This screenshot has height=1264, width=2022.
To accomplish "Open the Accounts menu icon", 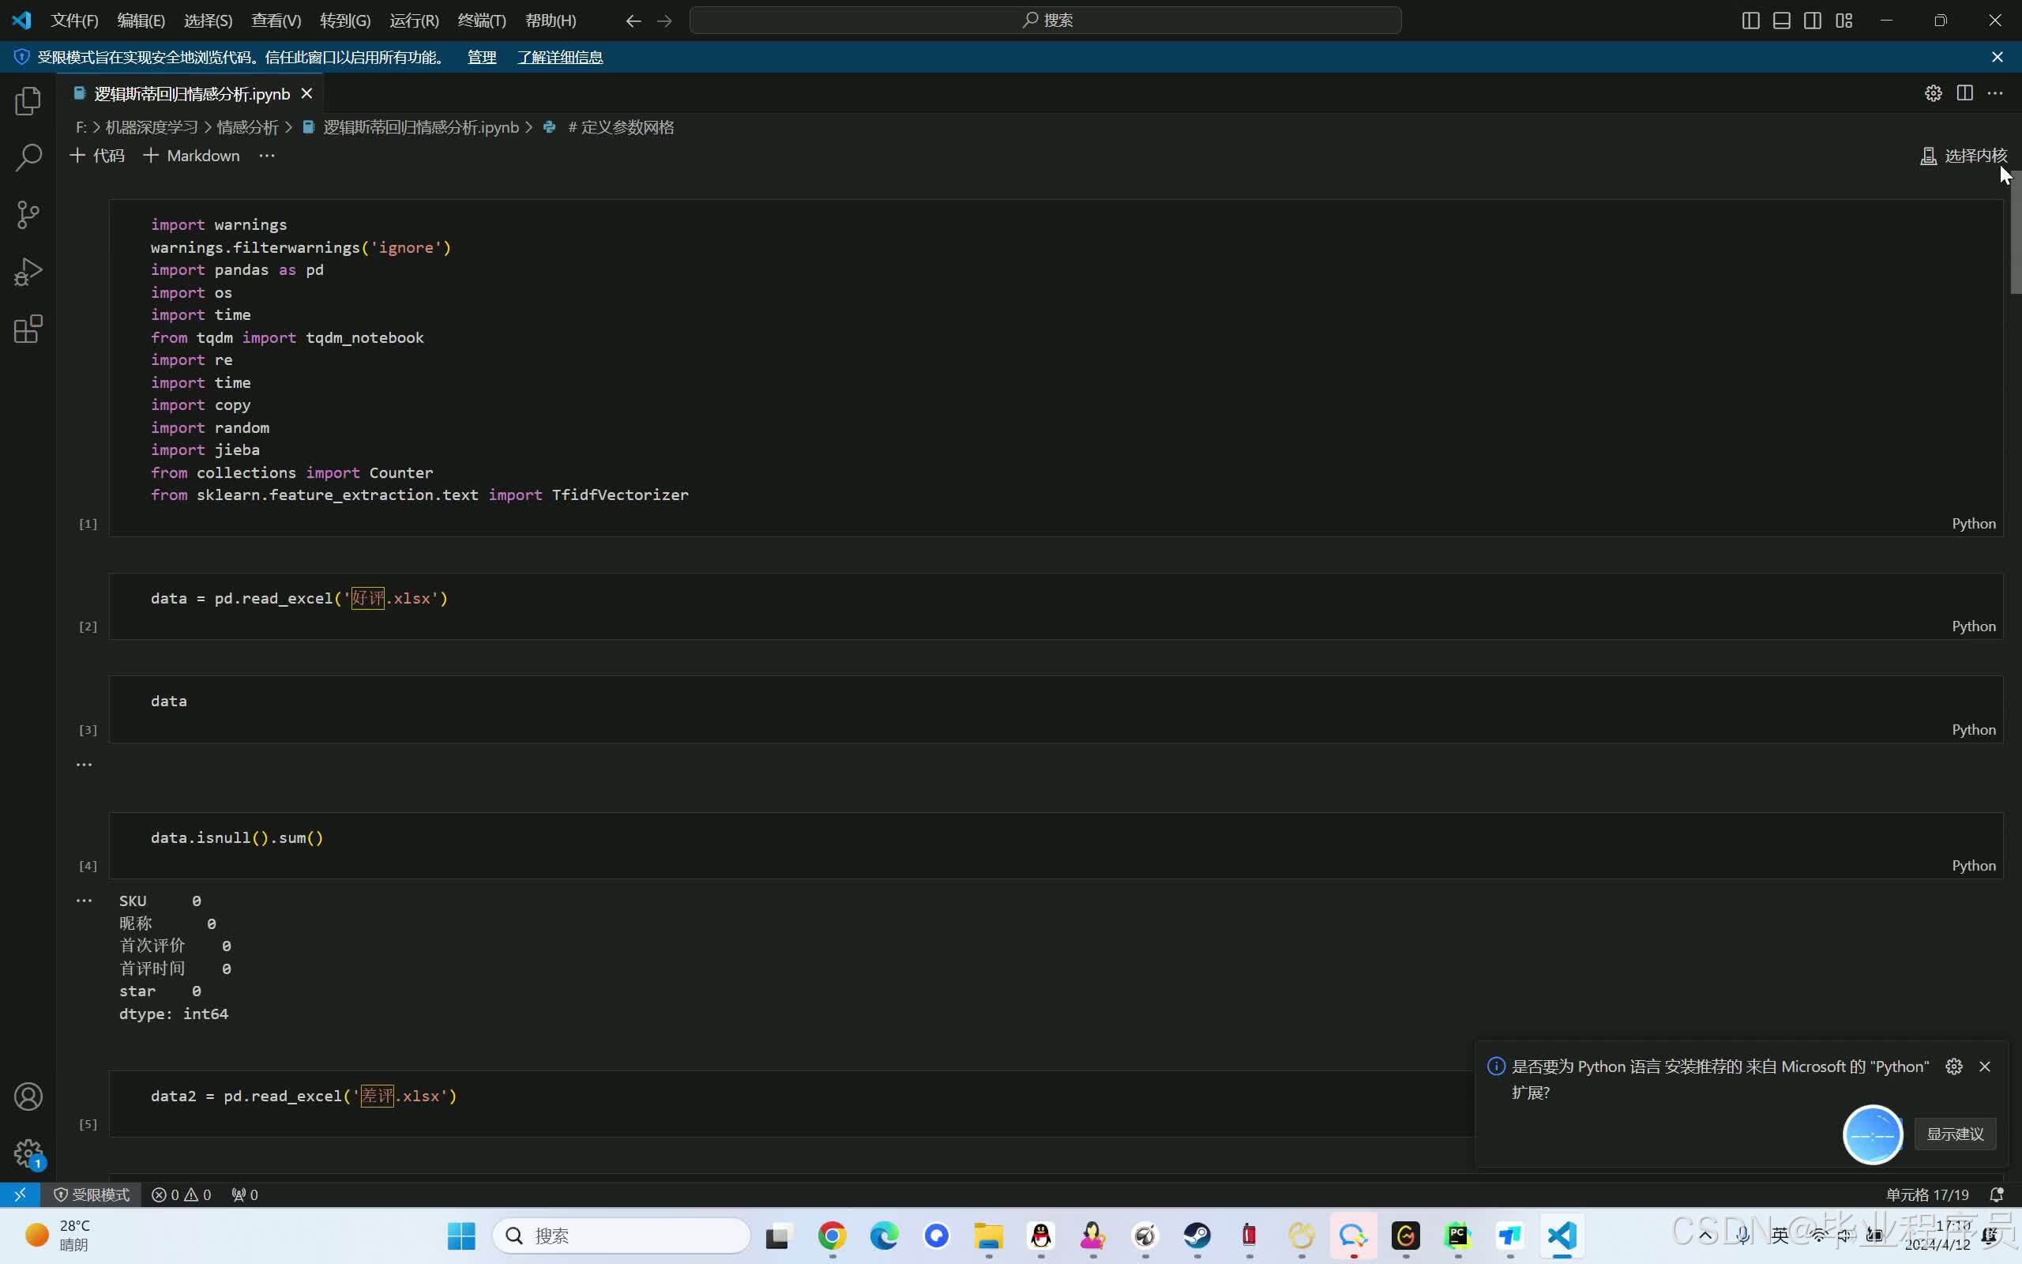I will click(x=28, y=1097).
